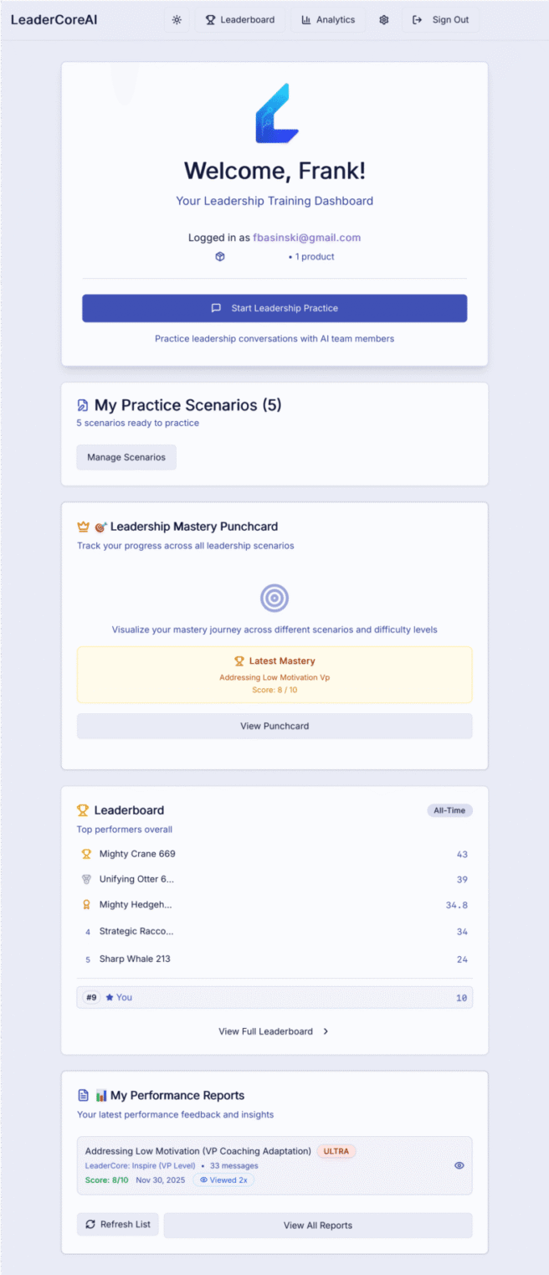The image size is (549, 1275).
Task: Click the target bullseye icon in the Punchcard section
Action: click(x=274, y=598)
